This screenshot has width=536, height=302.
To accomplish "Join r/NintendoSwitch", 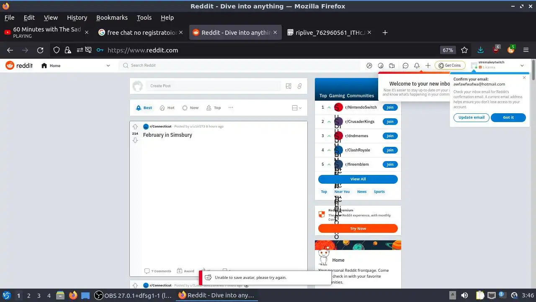I will point(390,107).
